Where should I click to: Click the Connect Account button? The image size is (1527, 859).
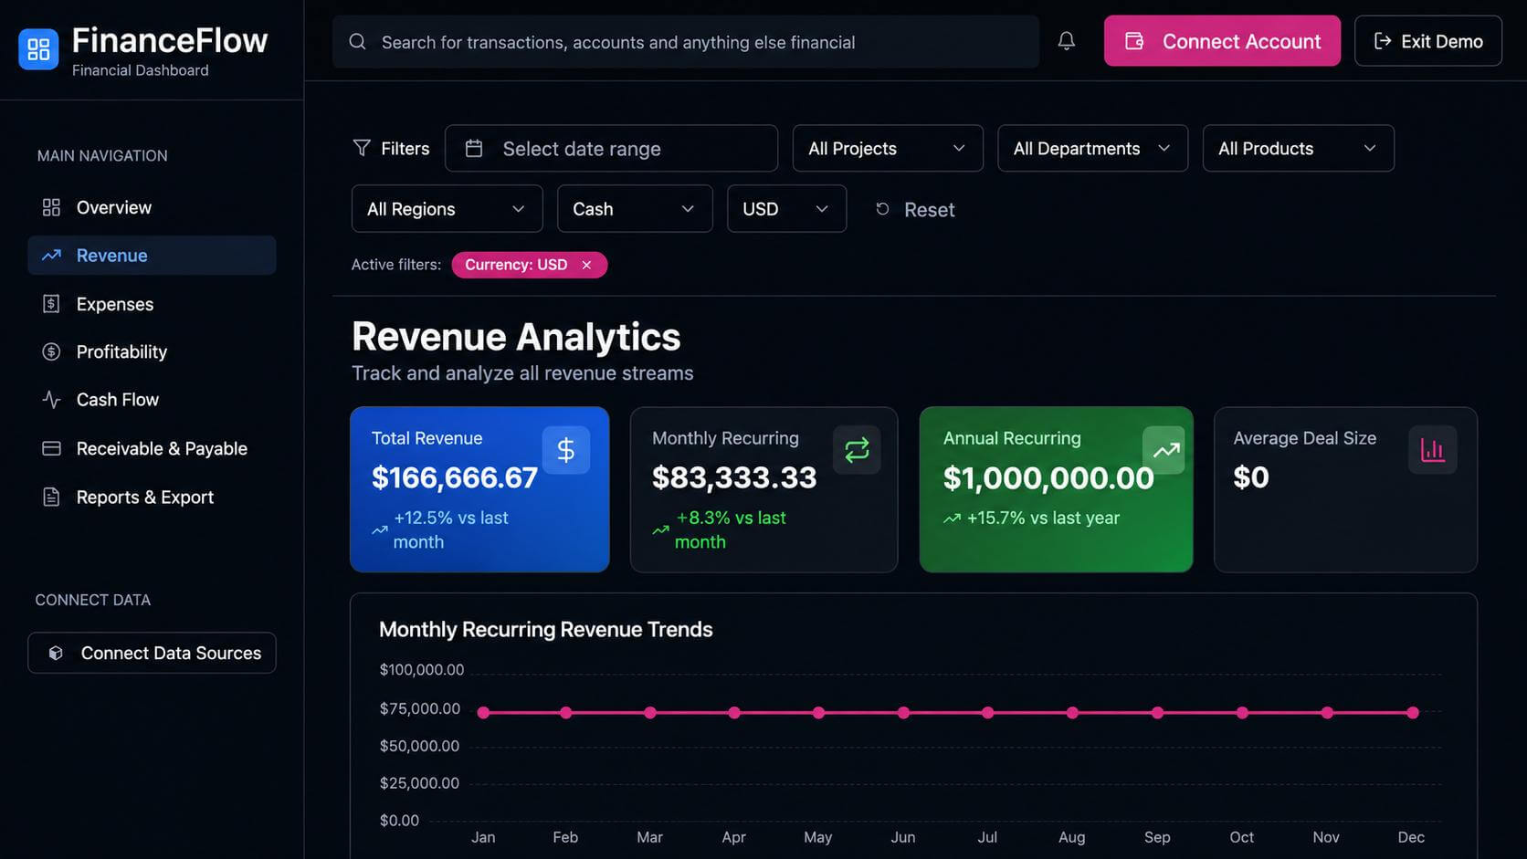(x=1222, y=41)
